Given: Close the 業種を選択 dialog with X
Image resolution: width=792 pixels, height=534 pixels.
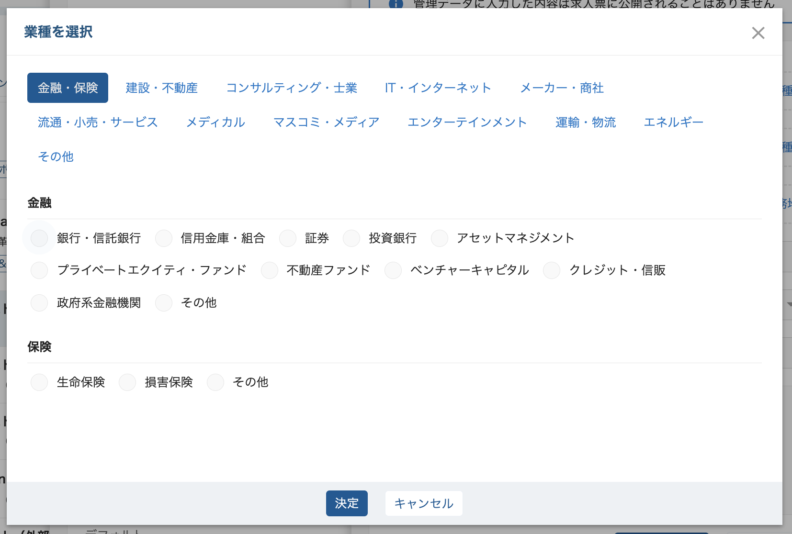Looking at the screenshot, I should pyautogui.click(x=758, y=33).
